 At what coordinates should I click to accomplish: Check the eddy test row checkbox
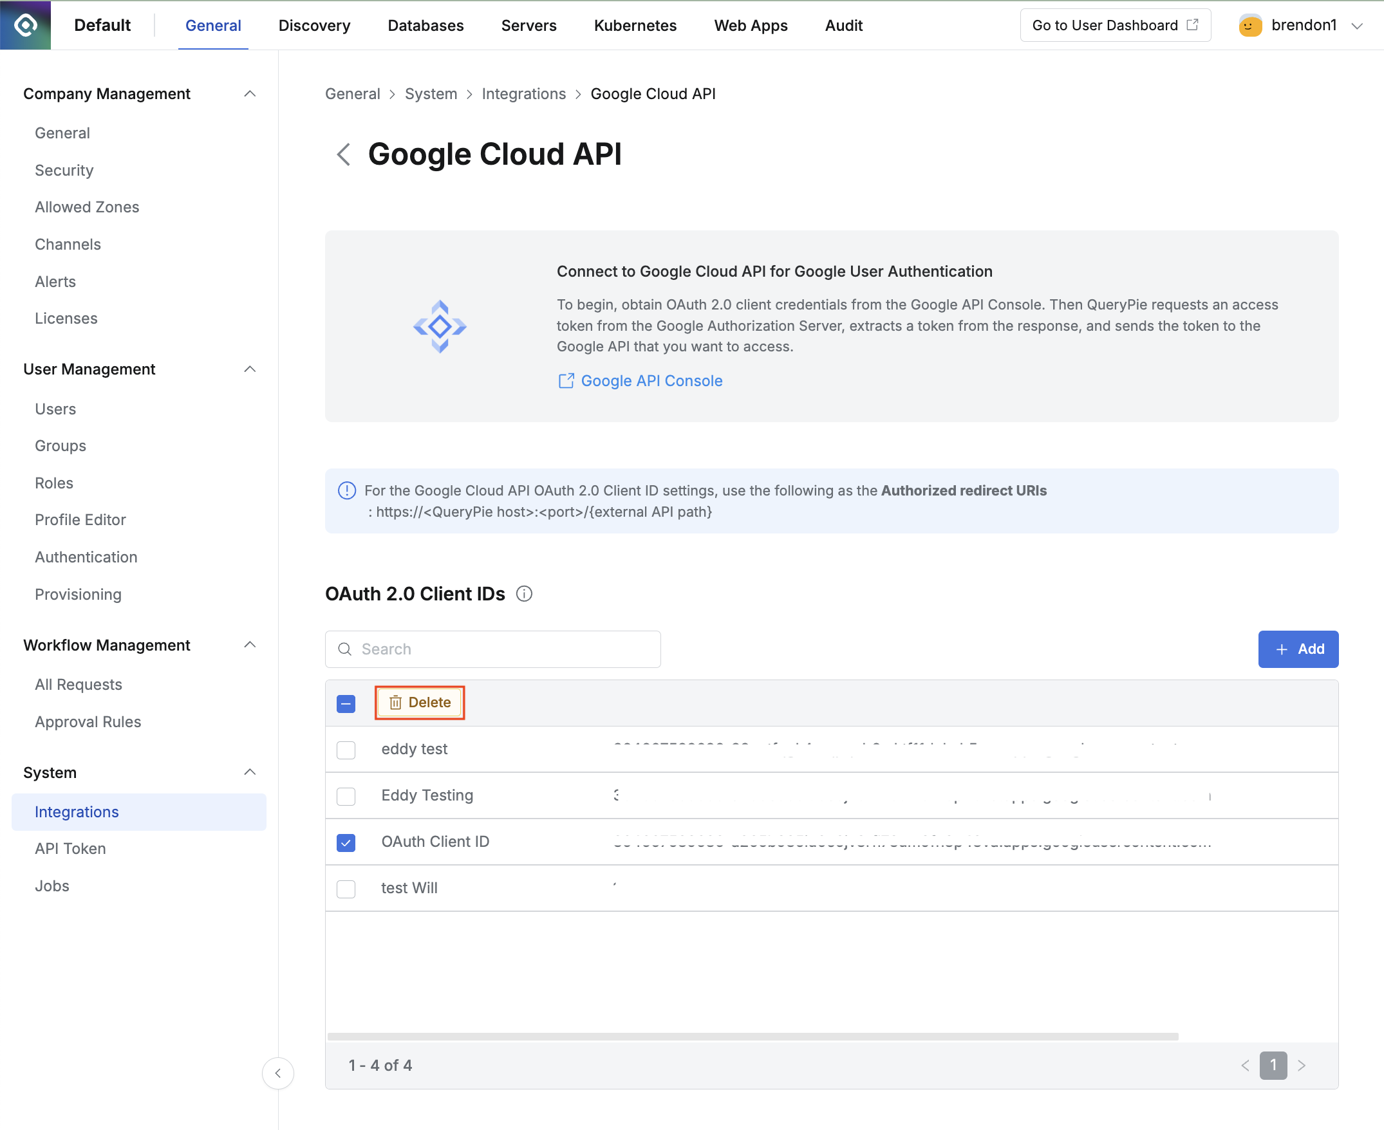(346, 750)
